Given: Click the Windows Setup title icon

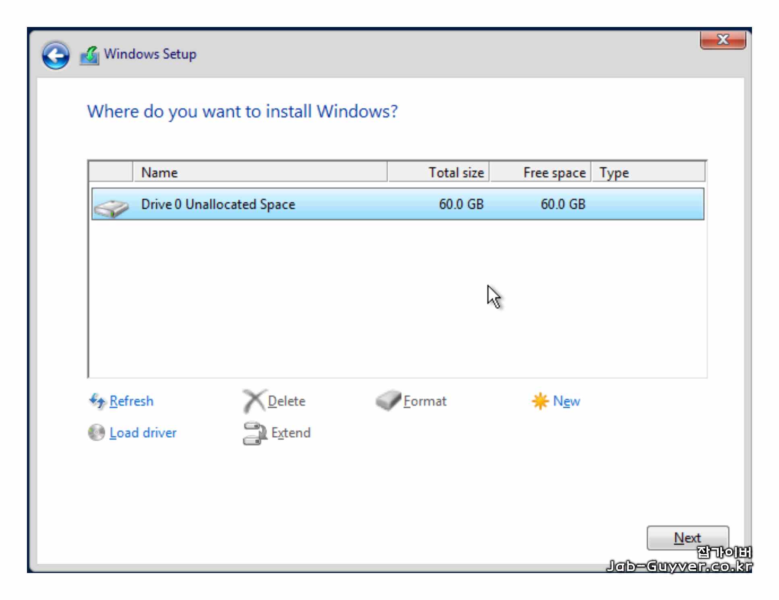Looking at the screenshot, I should click(89, 55).
